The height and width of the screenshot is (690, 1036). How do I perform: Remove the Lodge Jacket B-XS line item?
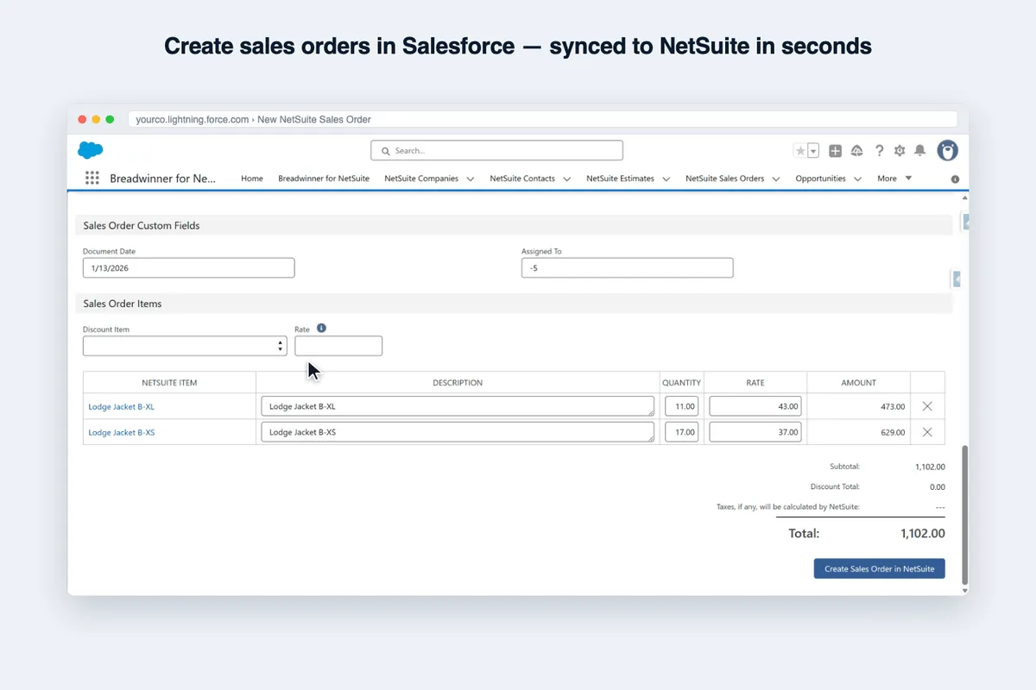pos(927,432)
